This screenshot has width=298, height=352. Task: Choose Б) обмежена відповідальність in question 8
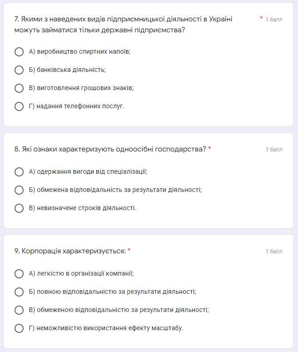[x=19, y=190]
